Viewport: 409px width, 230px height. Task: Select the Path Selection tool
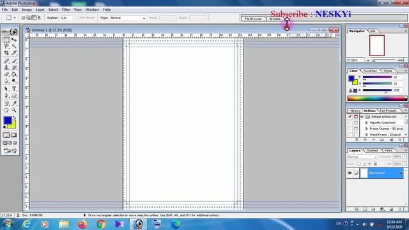[6, 89]
